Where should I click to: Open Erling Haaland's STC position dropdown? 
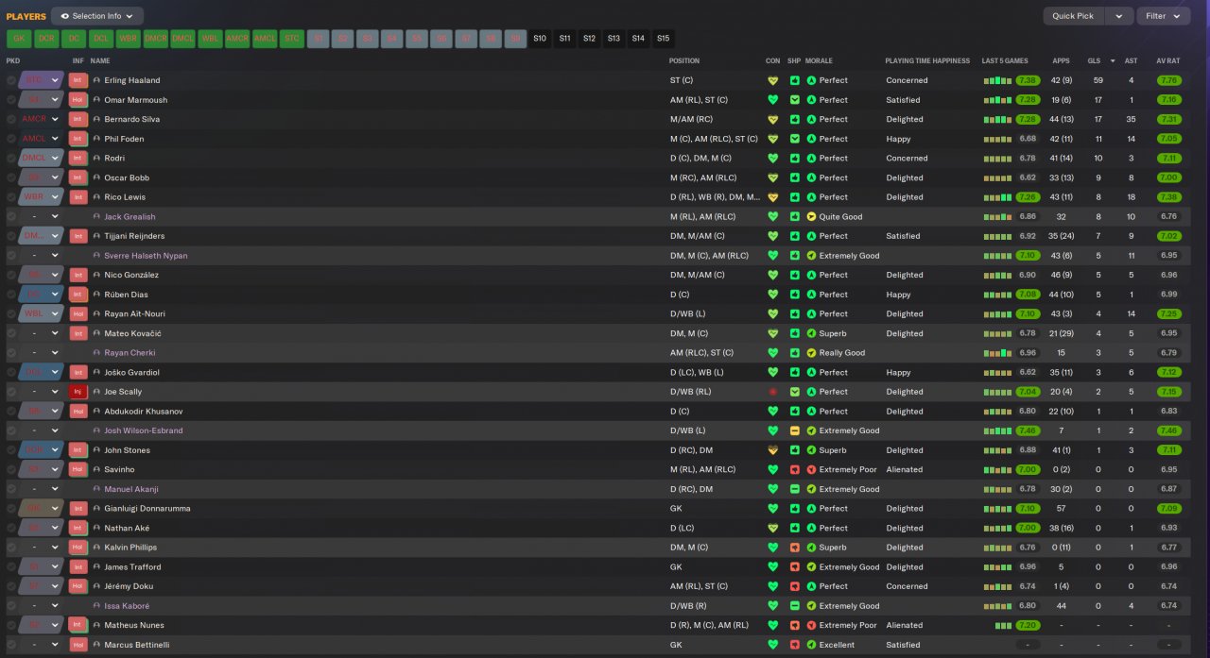[x=41, y=80]
